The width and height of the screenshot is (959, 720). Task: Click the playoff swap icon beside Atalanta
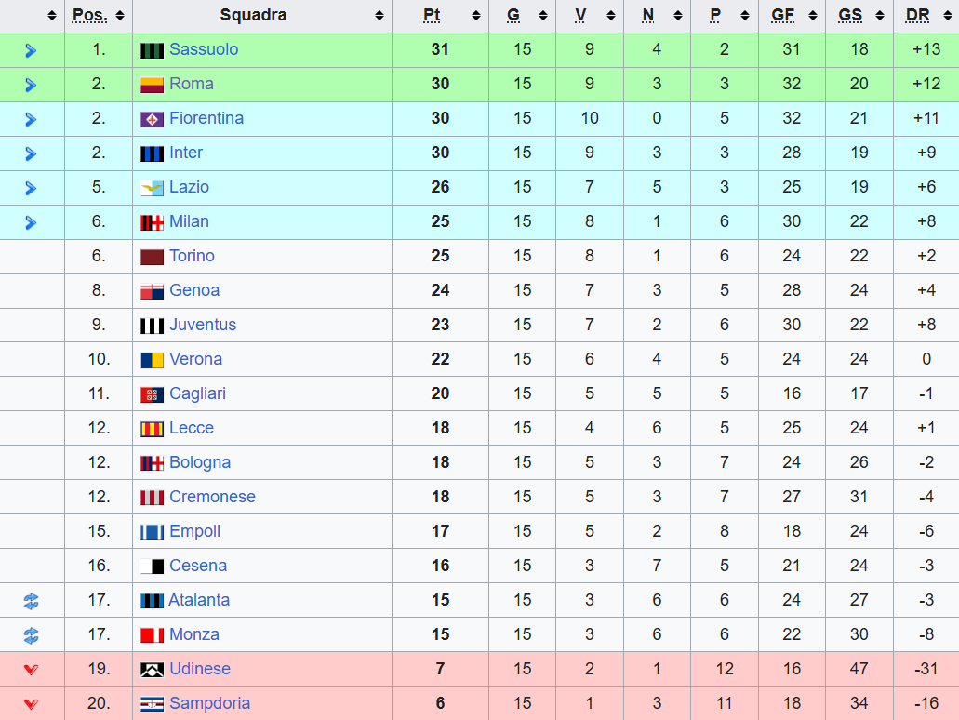[31, 601]
